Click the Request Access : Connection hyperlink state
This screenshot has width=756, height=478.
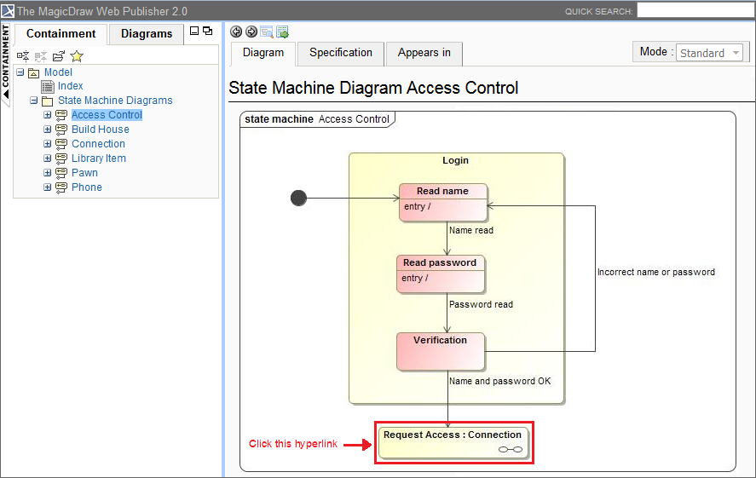pyautogui.click(x=453, y=441)
